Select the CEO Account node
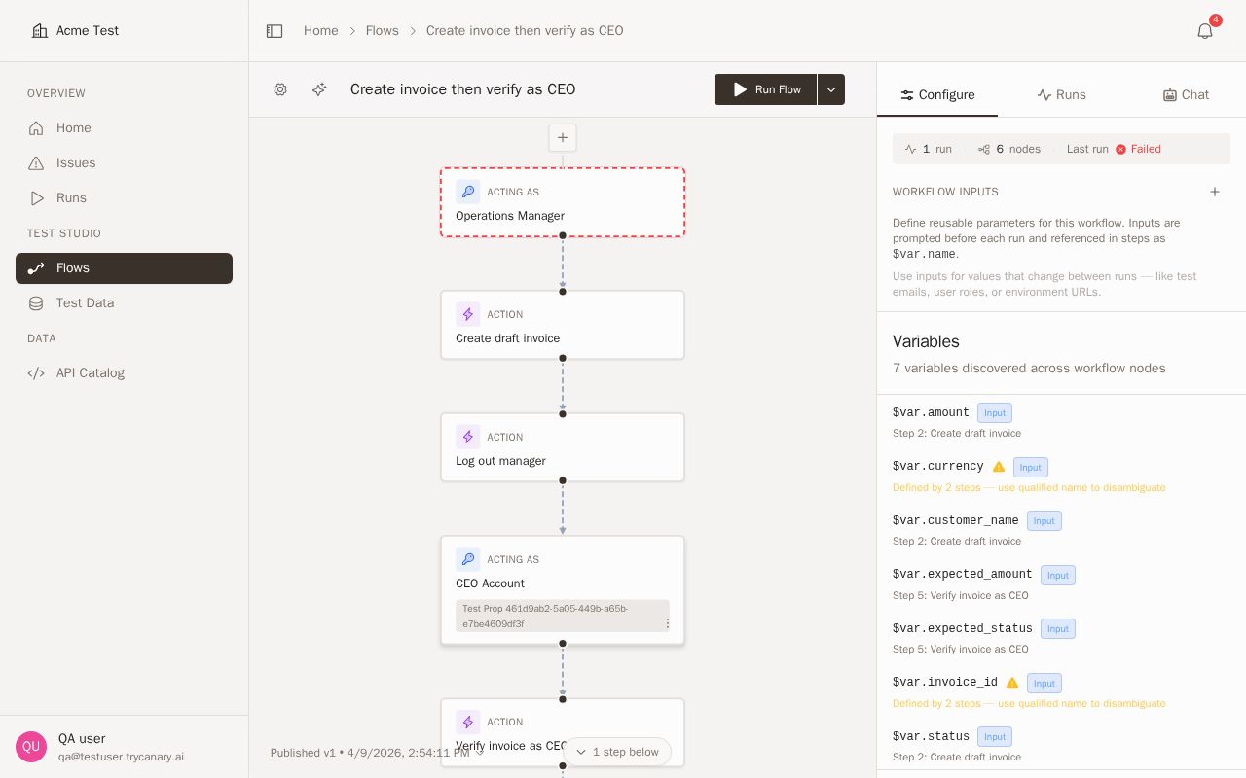1246x778 pixels. (563, 590)
